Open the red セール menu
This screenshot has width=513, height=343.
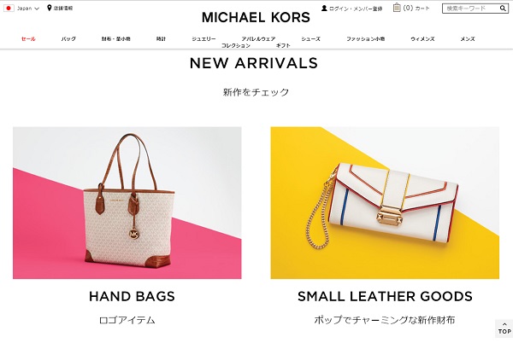click(x=28, y=39)
